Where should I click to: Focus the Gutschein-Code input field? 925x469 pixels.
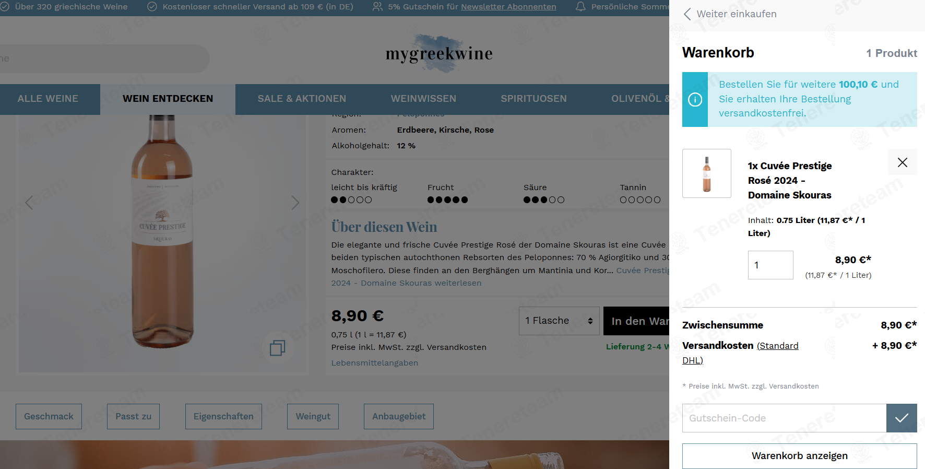click(784, 418)
